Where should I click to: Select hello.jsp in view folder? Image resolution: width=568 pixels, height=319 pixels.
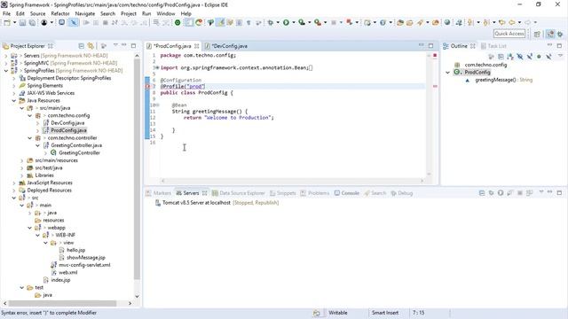tap(76, 250)
